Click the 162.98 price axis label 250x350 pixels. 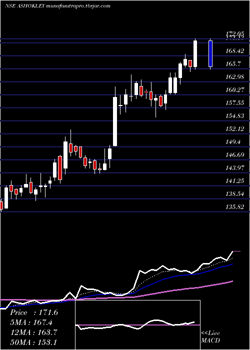point(234,77)
